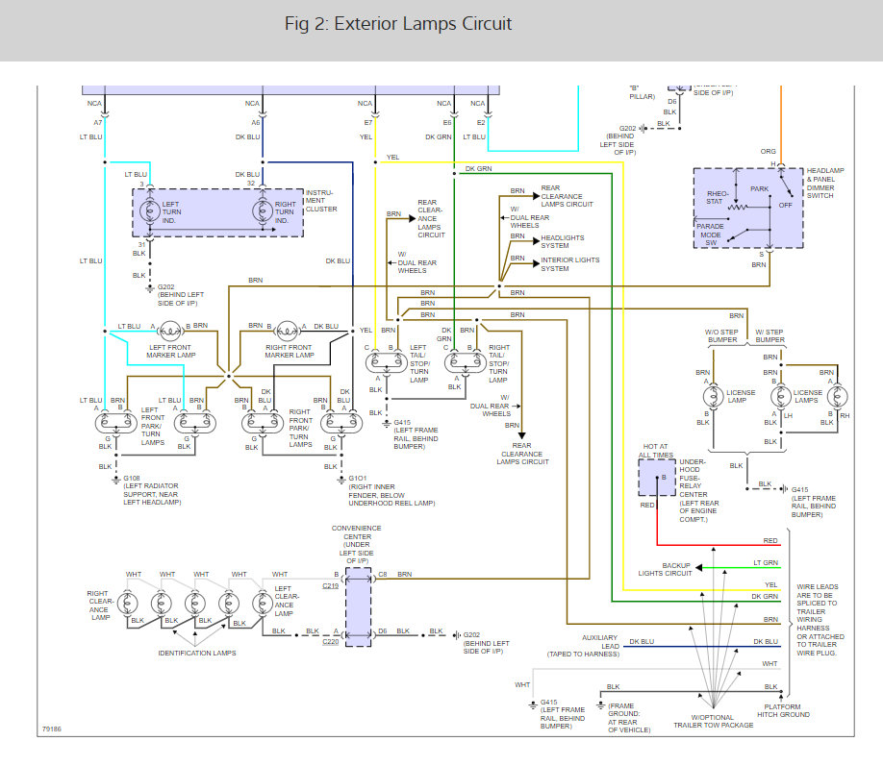Click the 'BACKUP LIGHTS CIRCUIT' label
The width and height of the screenshot is (883, 766).
[665, 569]
